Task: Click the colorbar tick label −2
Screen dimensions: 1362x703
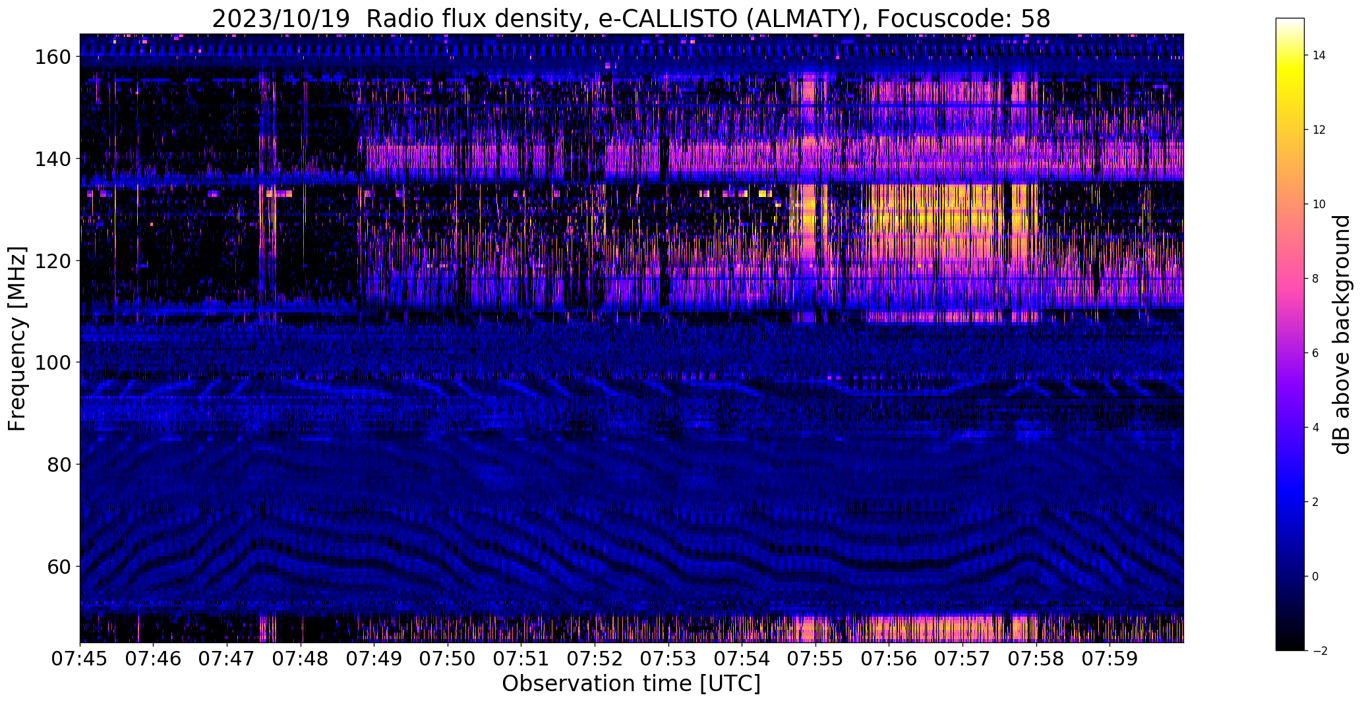Action: [1318, 651]
